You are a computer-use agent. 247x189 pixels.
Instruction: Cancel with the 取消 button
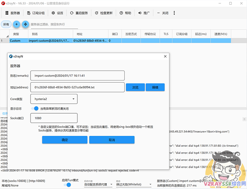(112, 140)
